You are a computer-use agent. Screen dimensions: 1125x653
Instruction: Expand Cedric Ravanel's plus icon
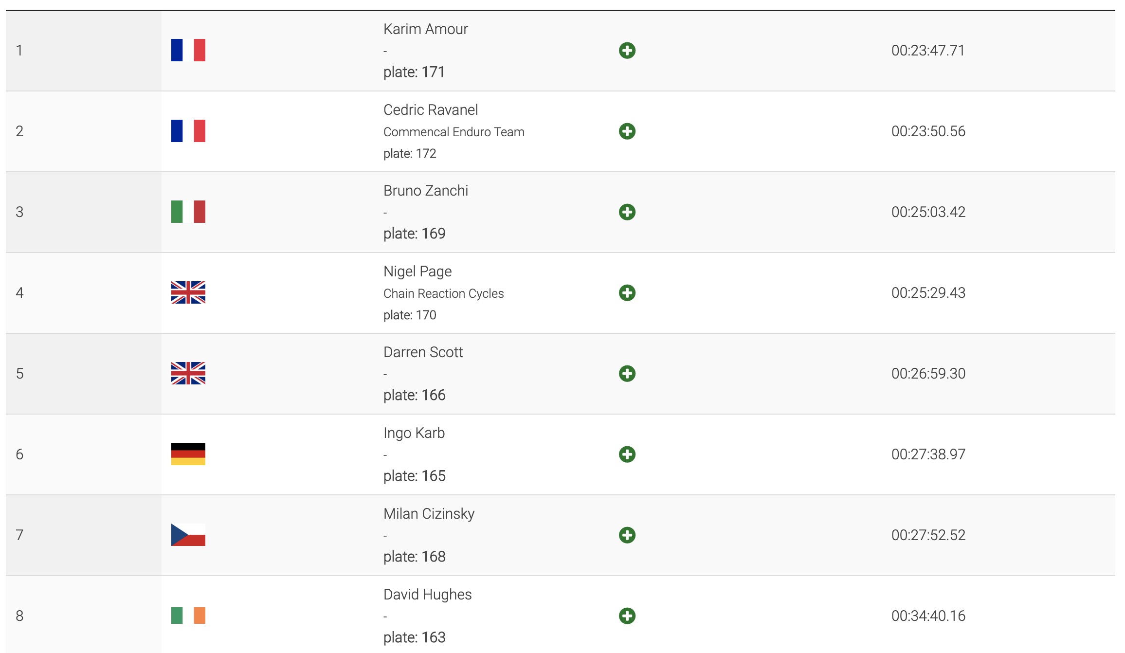(x=627, y=131)
